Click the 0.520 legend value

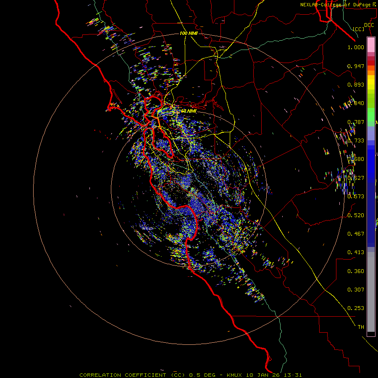click(356, 215)
